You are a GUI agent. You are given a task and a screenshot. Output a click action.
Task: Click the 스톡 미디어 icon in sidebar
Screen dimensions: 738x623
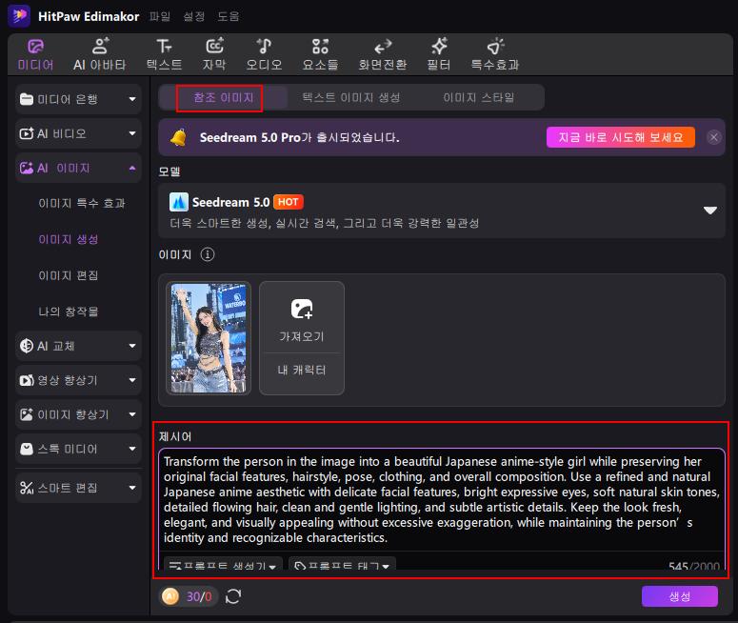tap(27, 449)
